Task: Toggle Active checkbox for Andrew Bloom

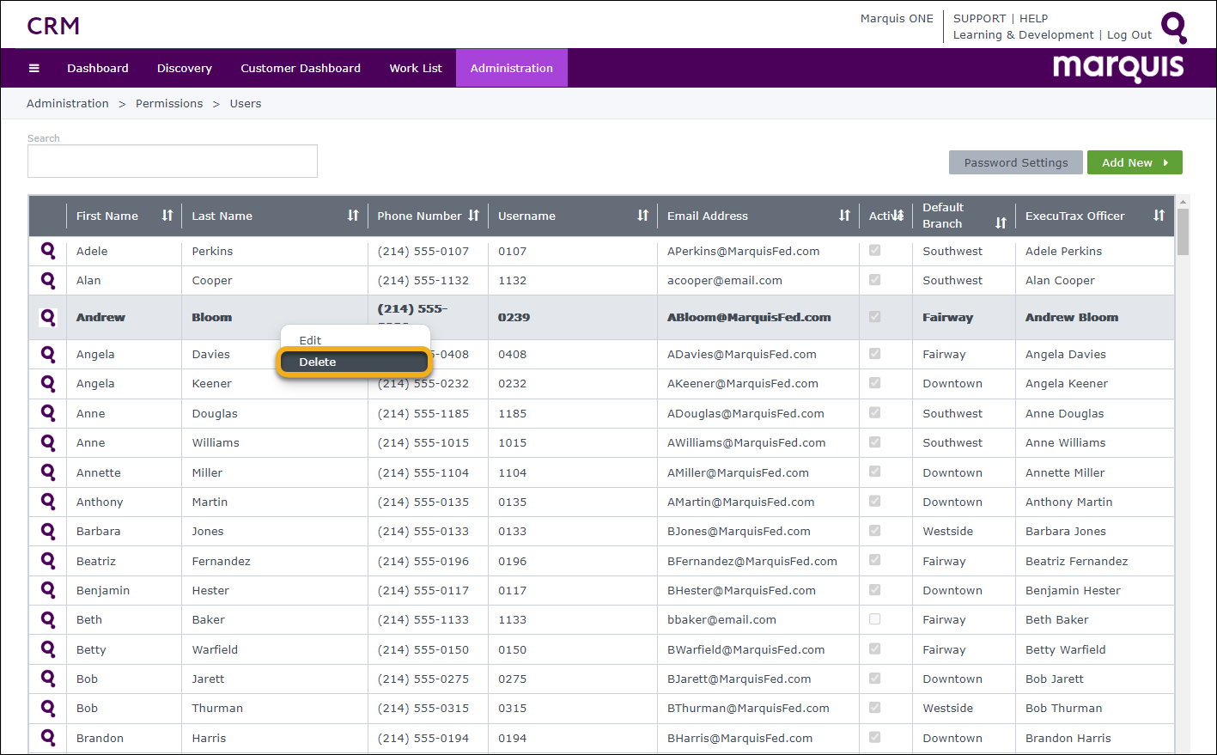Action: (874, 316)
